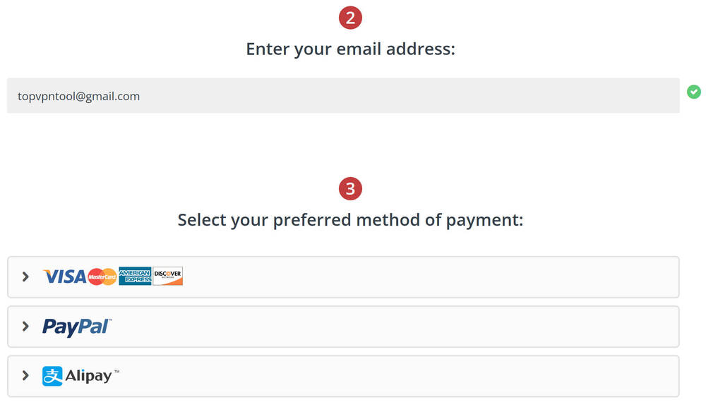Expand the PayPal payment chevron
706x407 pixels.
[x=25, y=326]
